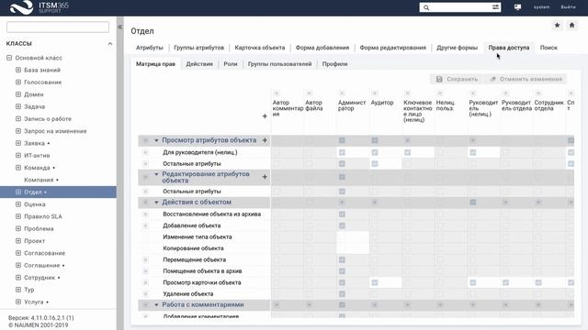This screenshot has height=330, width=588.
Task: Click the home icon under the header
Action: pyautogui.click(x=571, y=25)
